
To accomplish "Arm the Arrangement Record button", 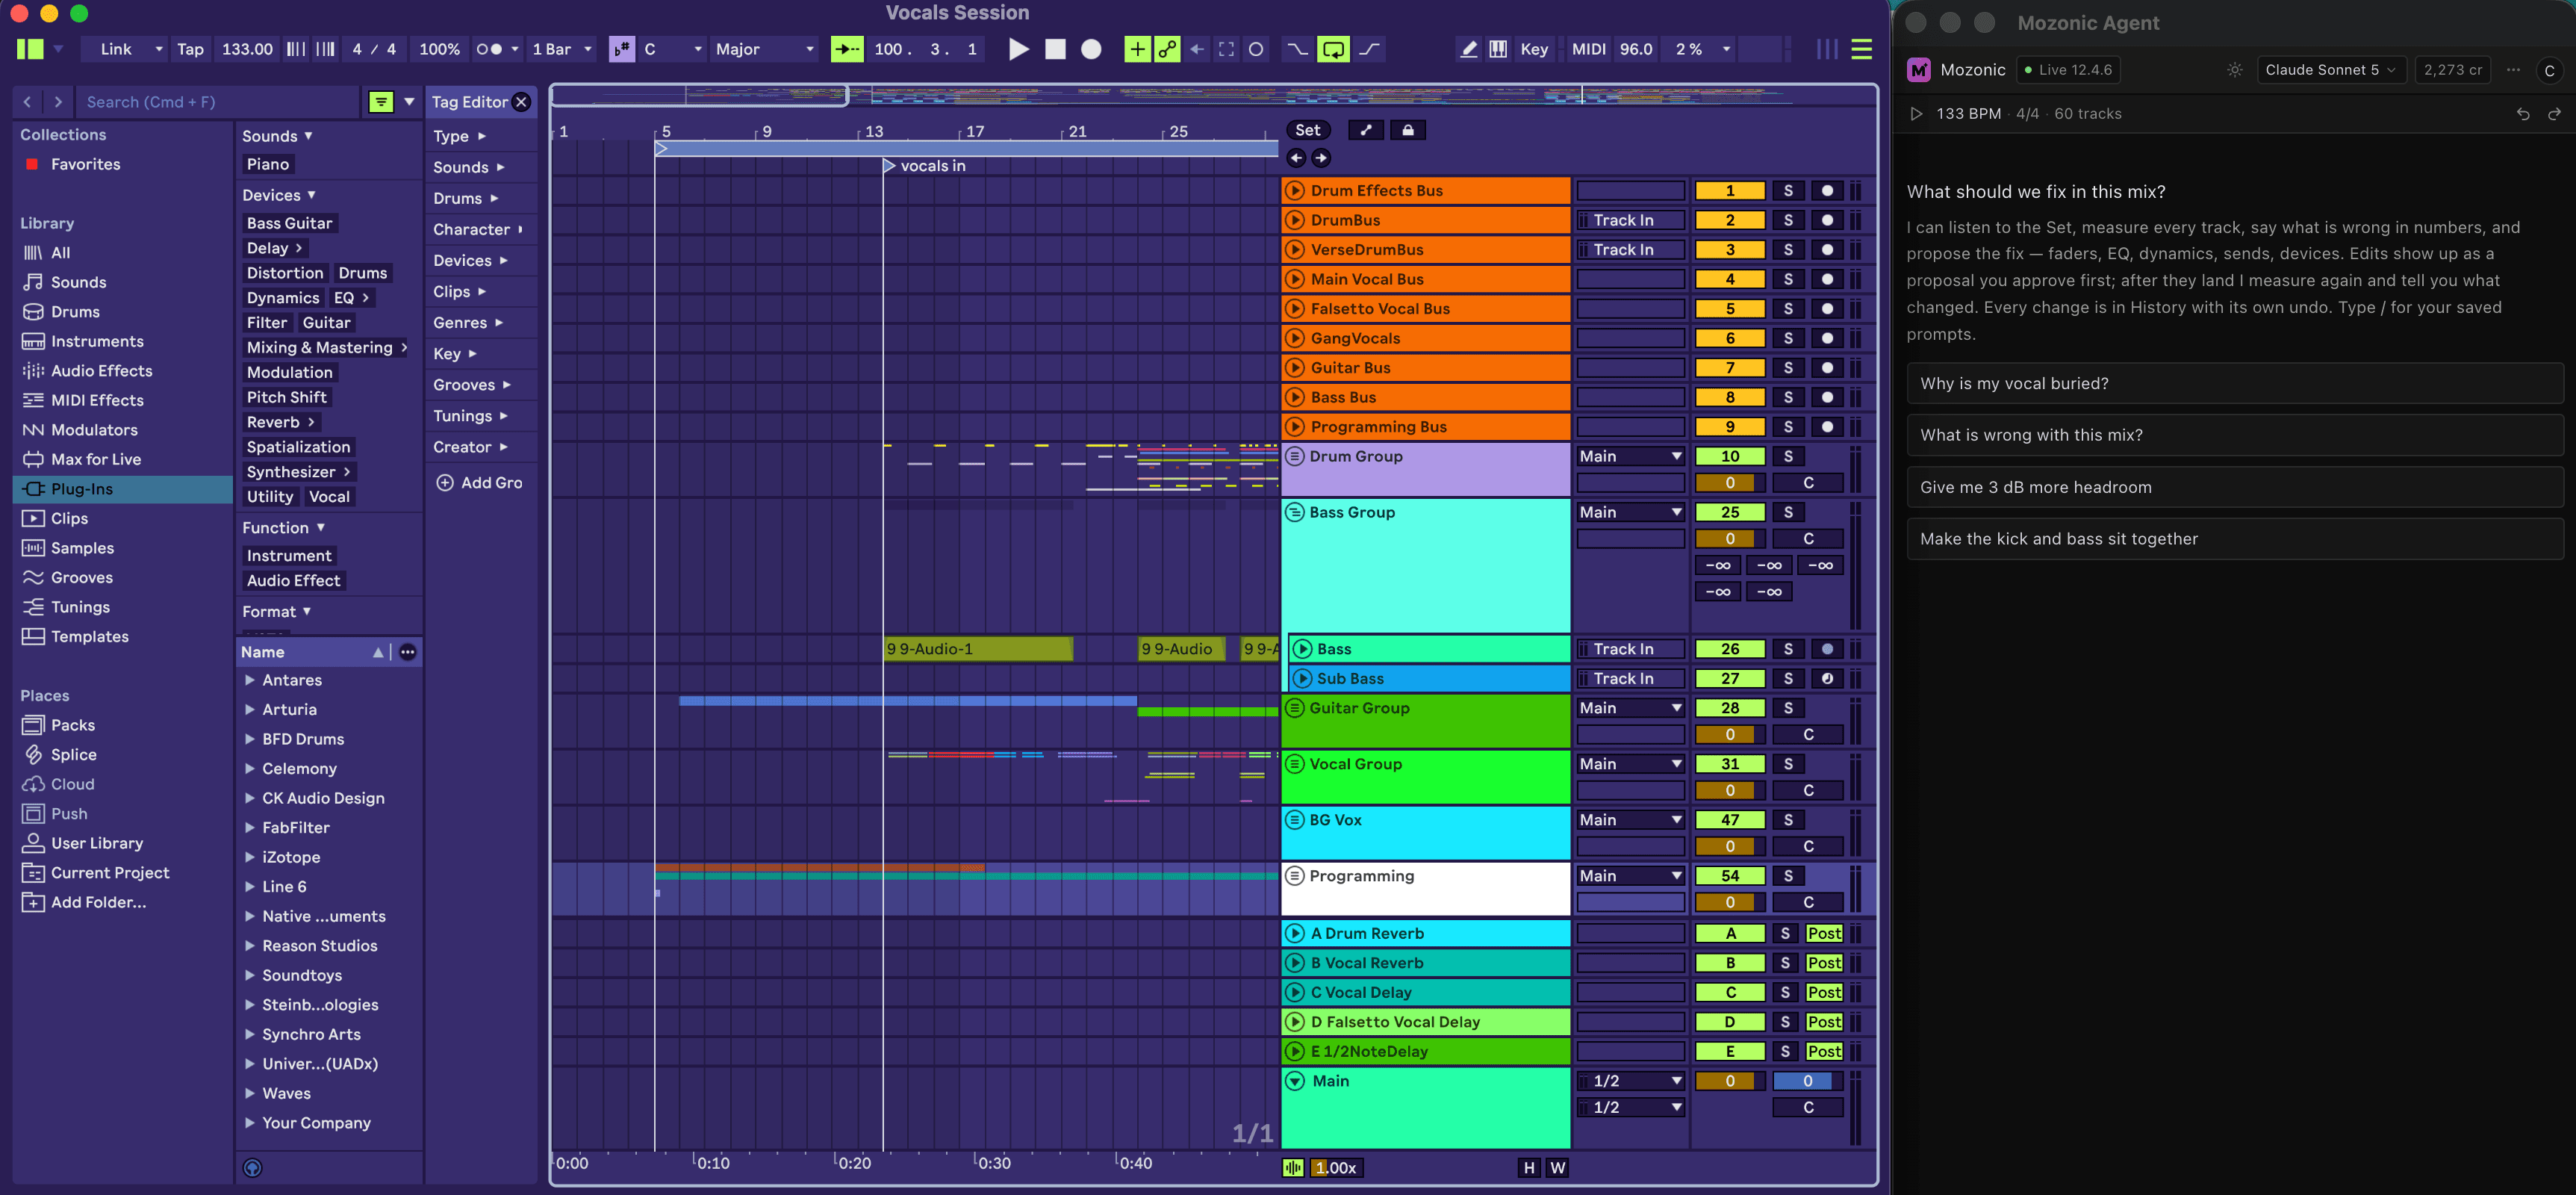I will pos(1091,49).
